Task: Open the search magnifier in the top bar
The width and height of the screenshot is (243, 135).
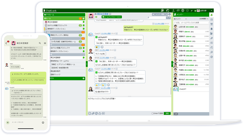Action: [162, 10]
